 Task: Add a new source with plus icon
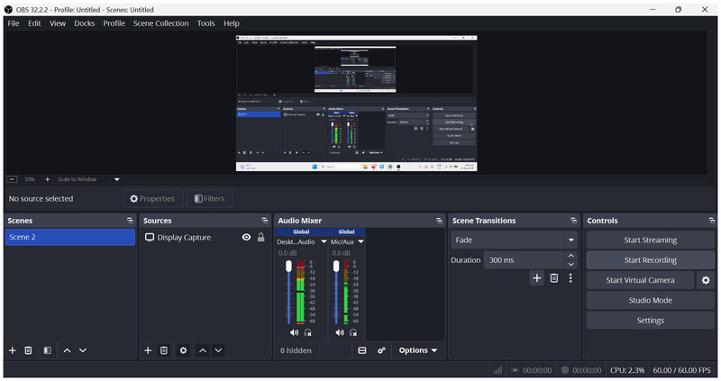pyautogui.click(x=148, y=350)
